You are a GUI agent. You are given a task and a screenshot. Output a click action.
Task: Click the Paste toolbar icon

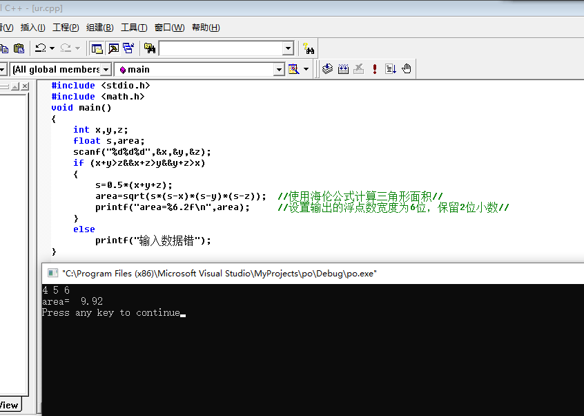click(x=19, y=48)
